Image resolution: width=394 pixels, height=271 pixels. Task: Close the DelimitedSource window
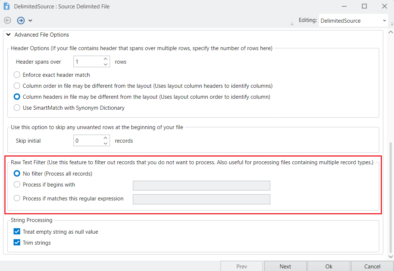point(384,6)
